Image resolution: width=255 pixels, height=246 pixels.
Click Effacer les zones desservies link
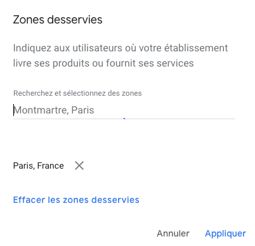(76, 200)
